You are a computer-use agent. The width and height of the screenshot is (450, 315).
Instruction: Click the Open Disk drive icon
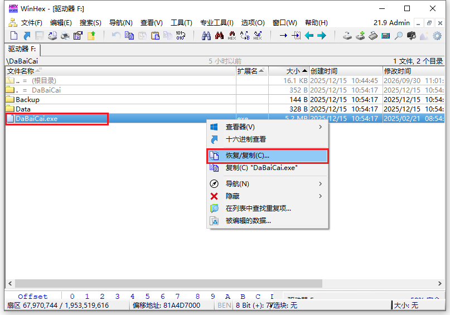click(x=347, y=36)
